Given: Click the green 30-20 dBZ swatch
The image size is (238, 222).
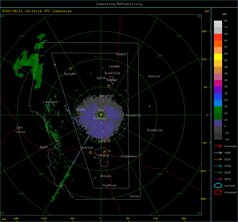Looking at the screenshot, I should click(x=218, y=110).
